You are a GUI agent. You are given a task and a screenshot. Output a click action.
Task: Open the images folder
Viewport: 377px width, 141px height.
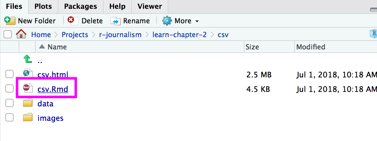click(50, 118)
